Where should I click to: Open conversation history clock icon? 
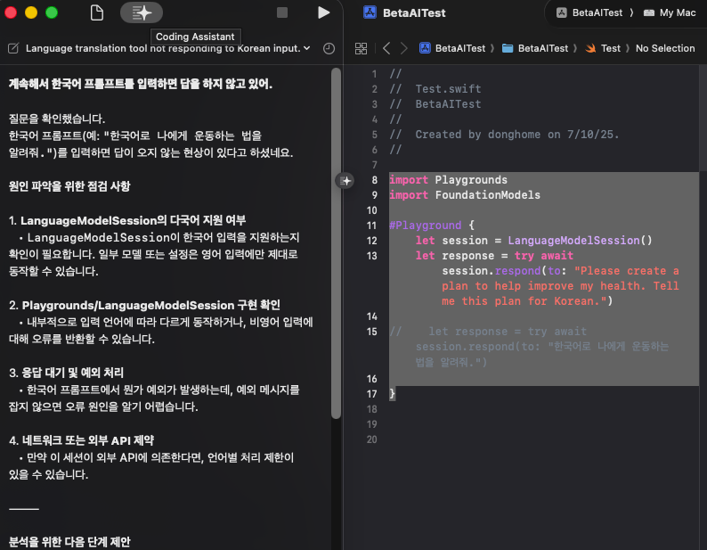(329, 48)
